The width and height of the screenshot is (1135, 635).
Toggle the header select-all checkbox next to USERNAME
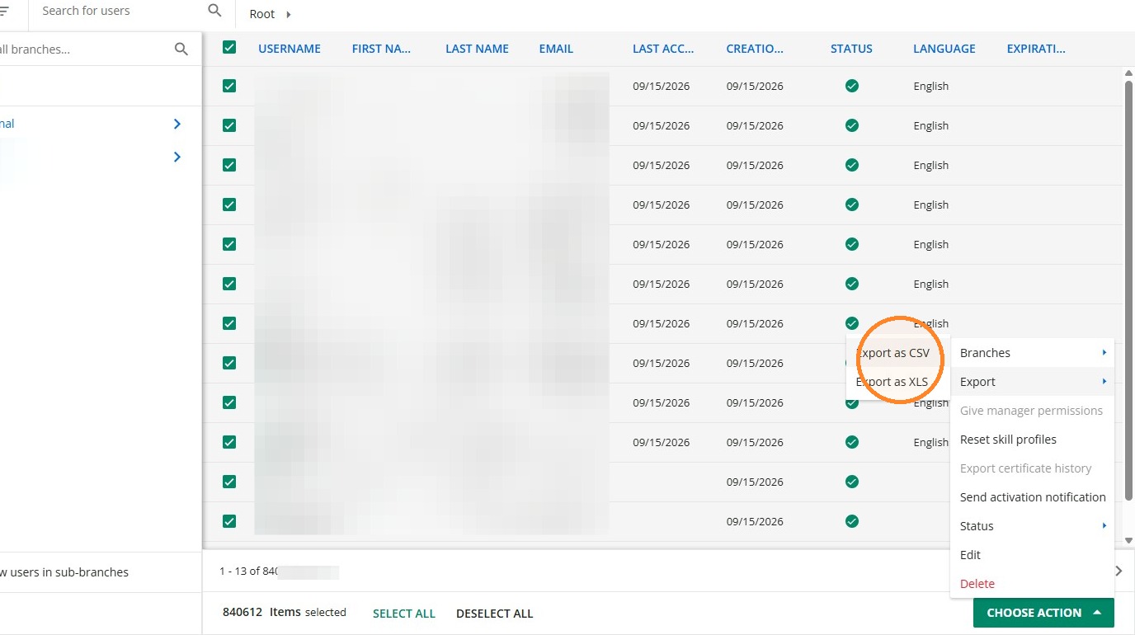(229, 48)
